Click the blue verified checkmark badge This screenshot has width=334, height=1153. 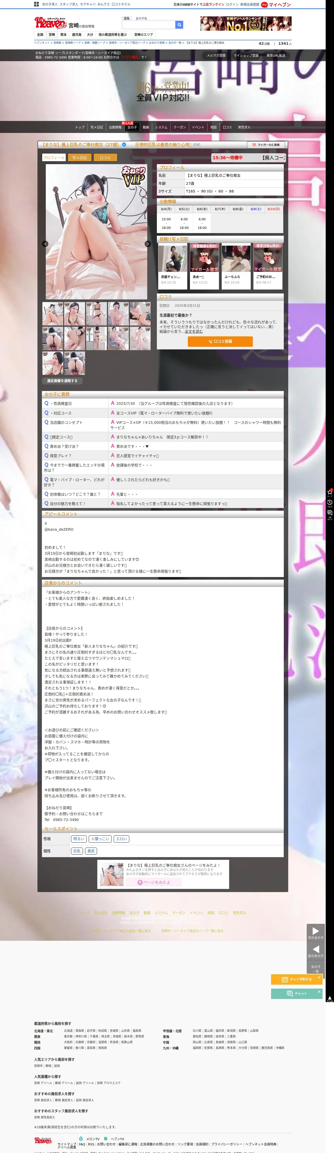(124, 145)
